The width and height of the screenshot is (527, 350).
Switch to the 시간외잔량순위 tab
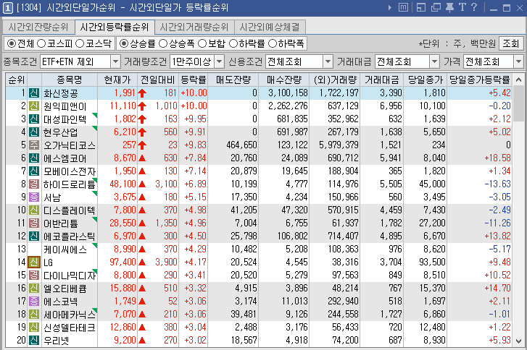coord(38,27)
